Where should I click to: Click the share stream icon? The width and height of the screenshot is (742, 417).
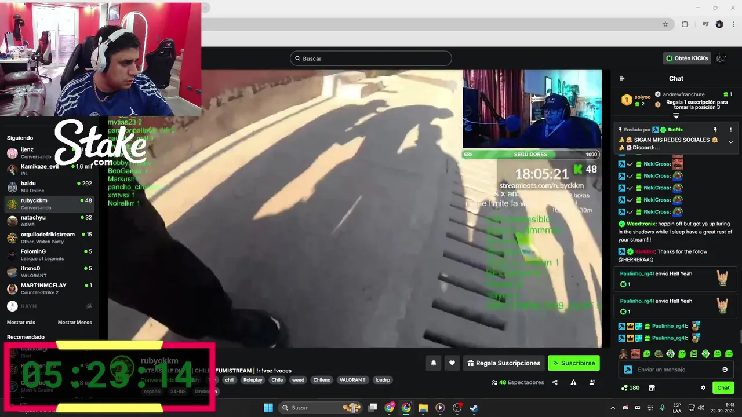click(555, 382)
